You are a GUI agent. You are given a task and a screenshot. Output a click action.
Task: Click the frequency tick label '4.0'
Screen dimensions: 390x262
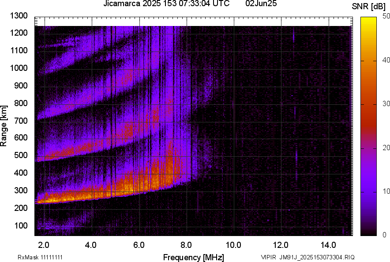click(90, 245)
